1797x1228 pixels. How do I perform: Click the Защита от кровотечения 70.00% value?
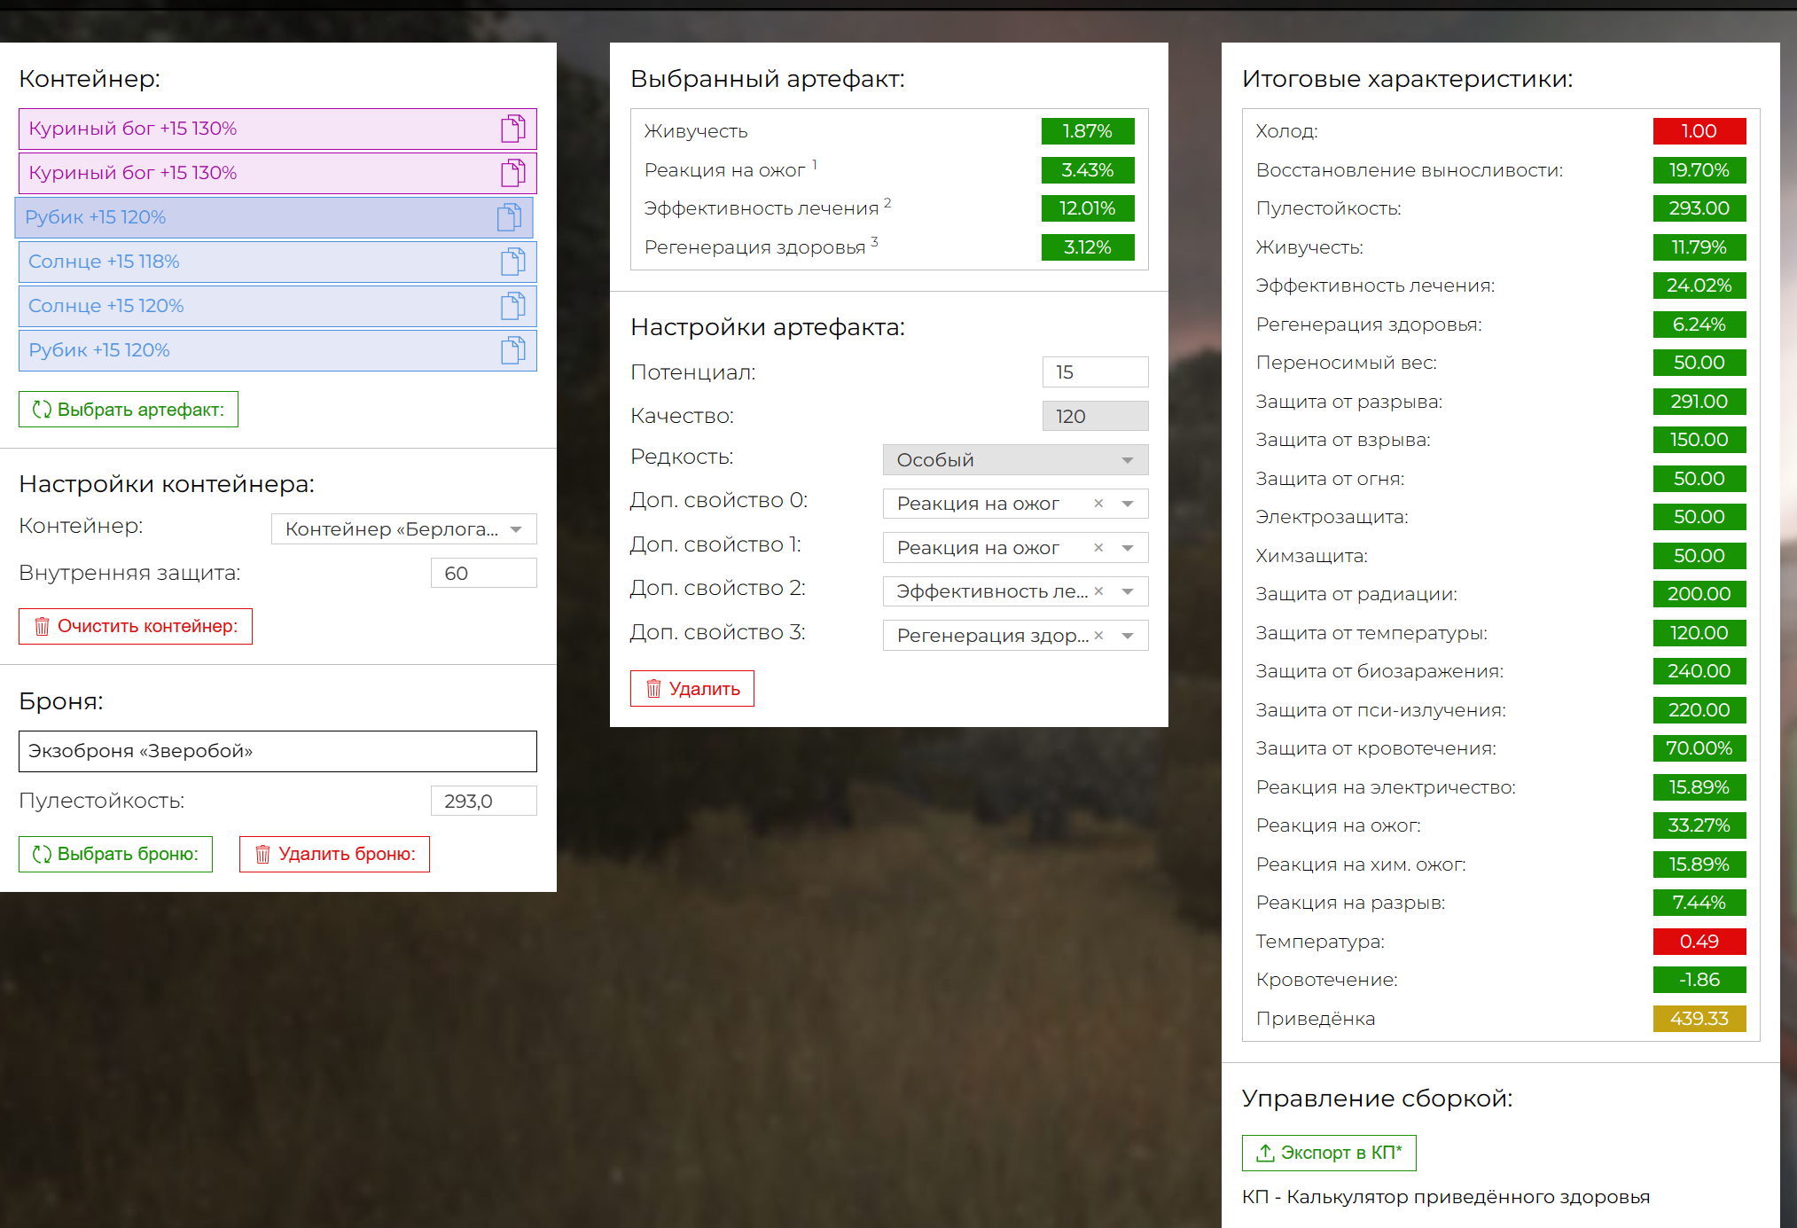tap(1699, 748)
